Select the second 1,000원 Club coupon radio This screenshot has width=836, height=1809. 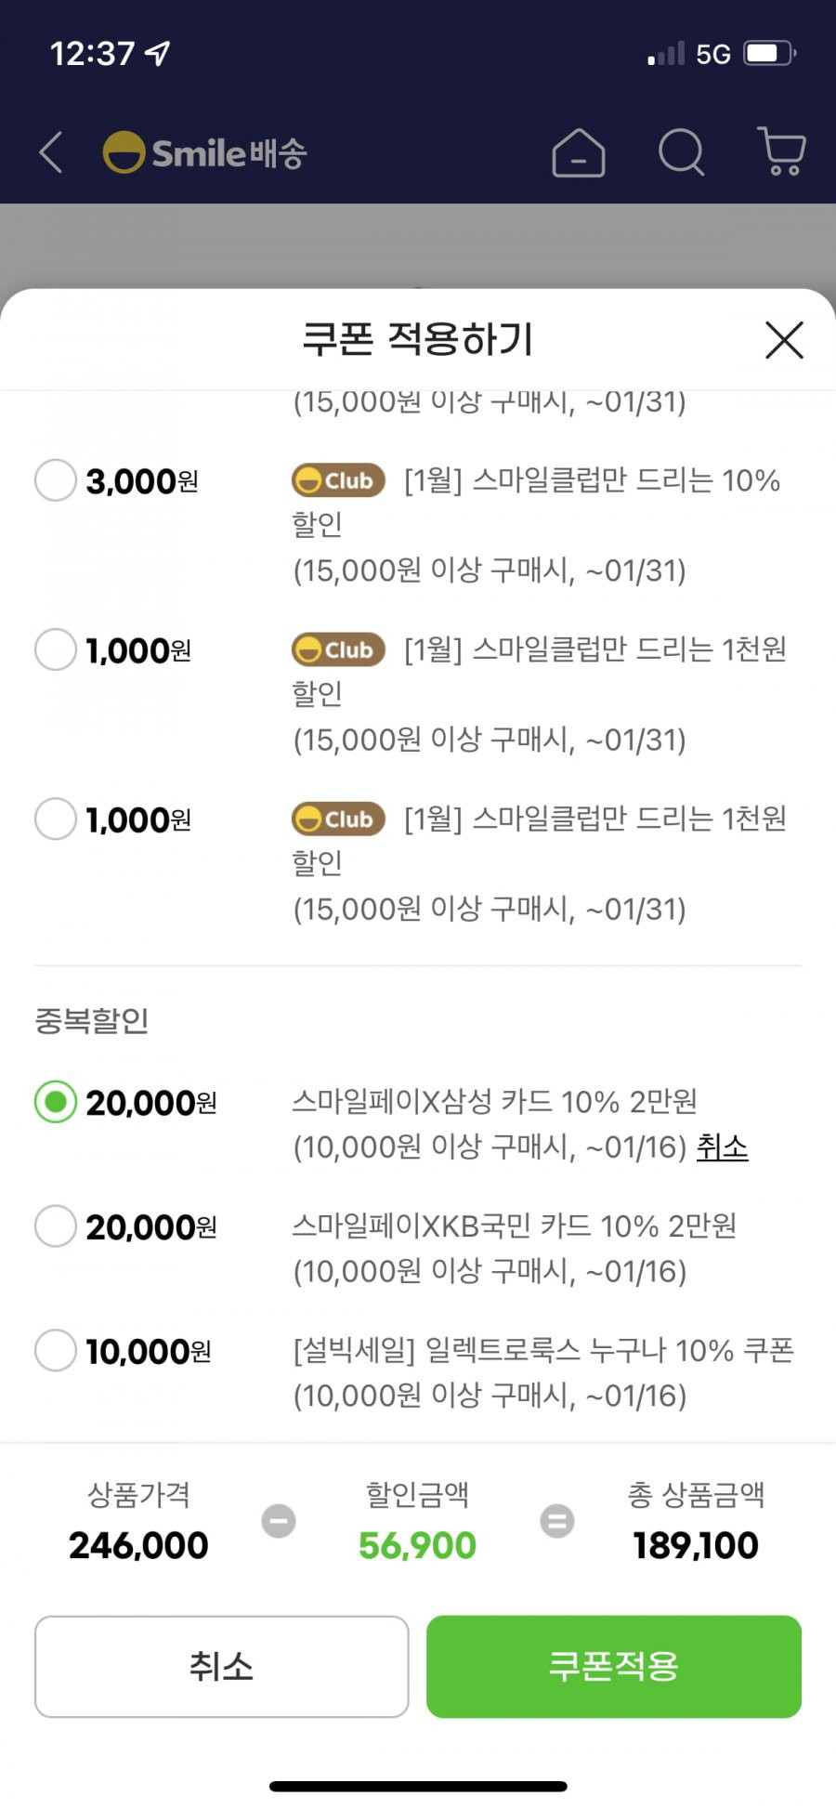(56, 819)
